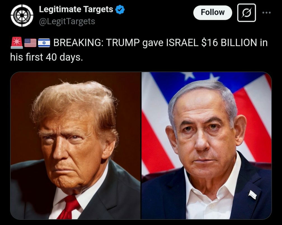
Task: Open the @LegitTargets handle link
Action: 67,21
